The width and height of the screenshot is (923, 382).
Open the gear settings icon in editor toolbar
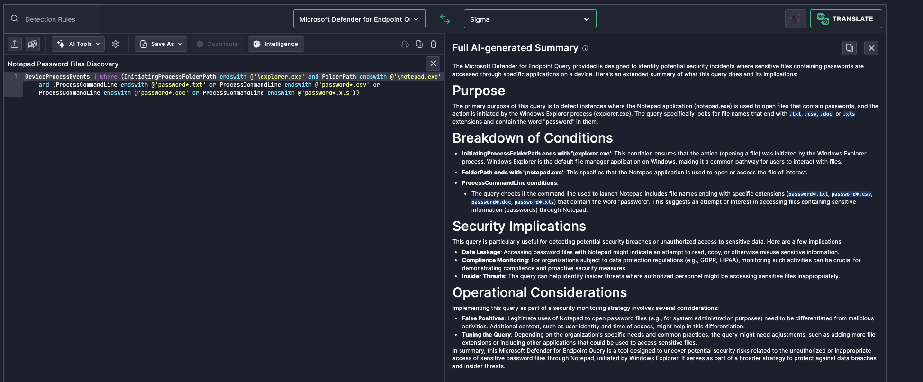click(116, 44)
